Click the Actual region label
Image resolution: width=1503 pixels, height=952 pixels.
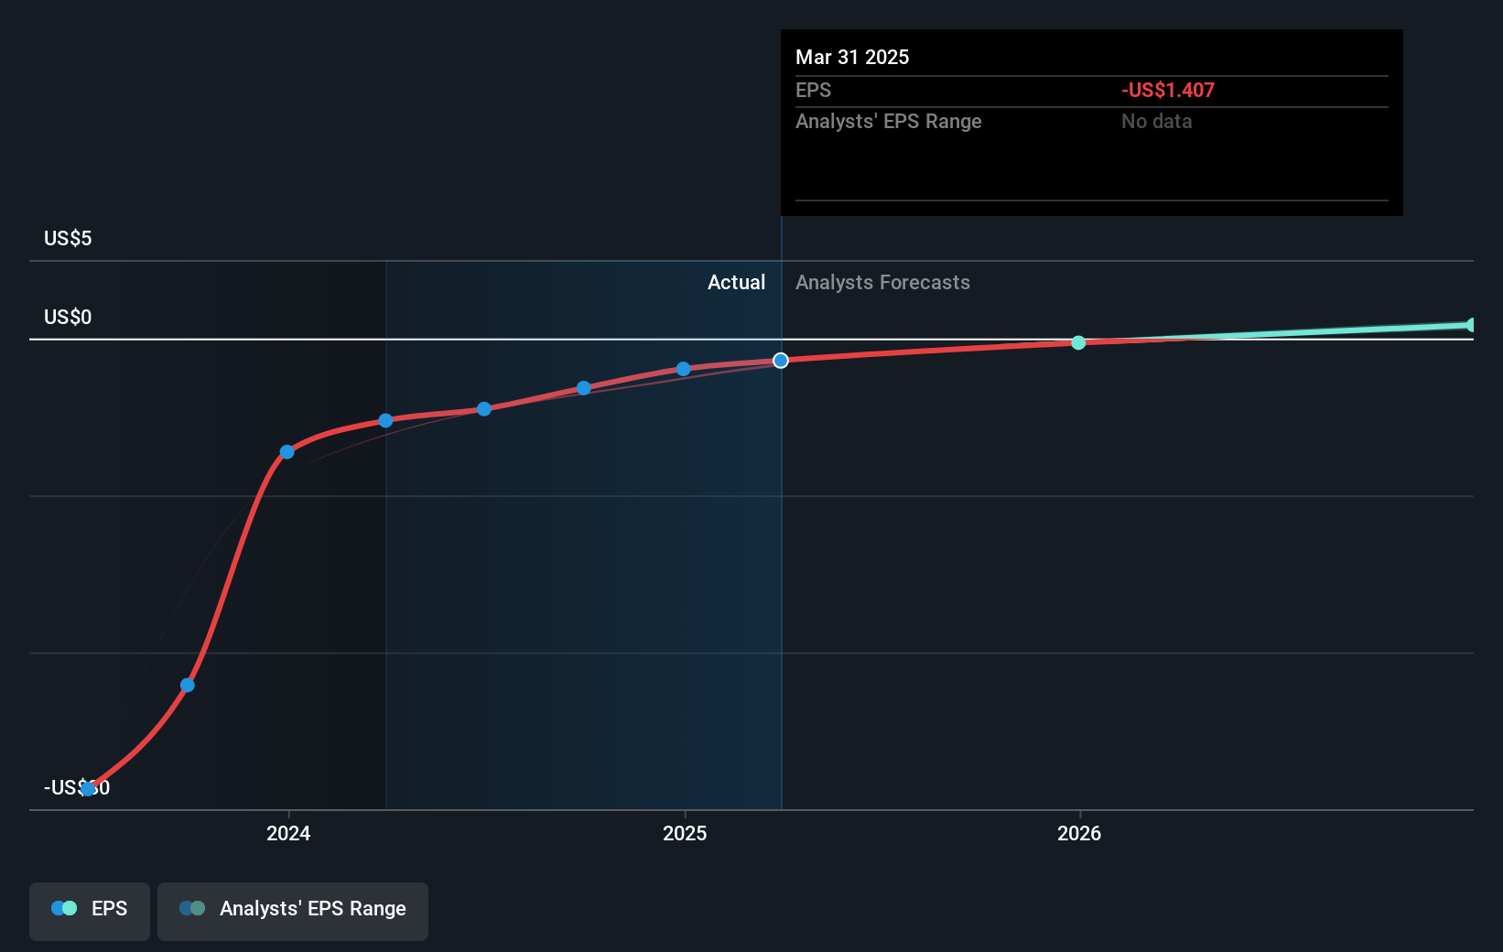pyautogui.click(x=736, y=283)
